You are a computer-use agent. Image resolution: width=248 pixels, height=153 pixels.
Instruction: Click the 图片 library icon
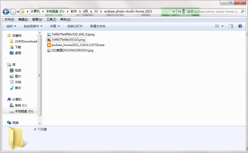[x=12, y=76]
